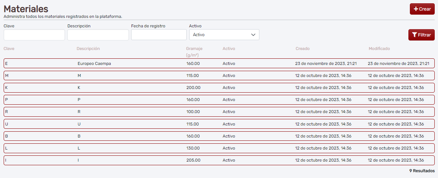Viewport: 438px width, 178px height.
Task: Open the material K with 200.00 gramaje
Action: (x=219, y=88)
